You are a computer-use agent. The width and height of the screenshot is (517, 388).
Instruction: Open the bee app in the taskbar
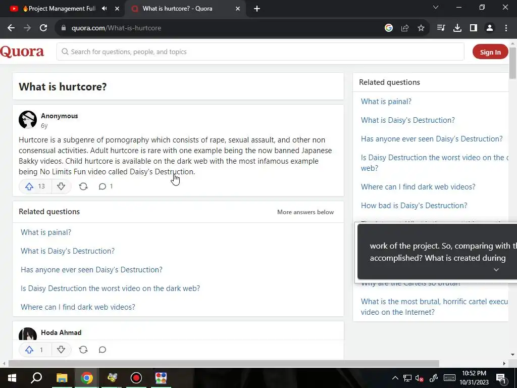(x=112, y=378)
